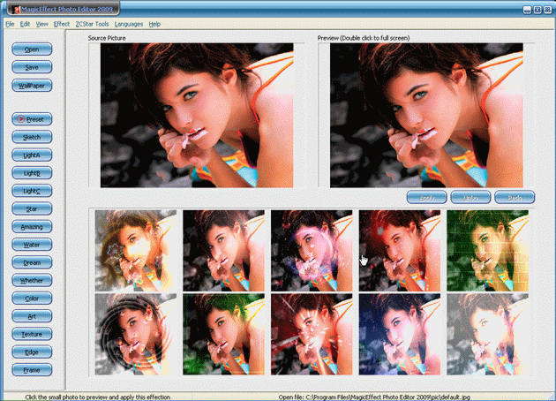
Task: Open the Water effects category
Action: pyautogui.click(x=31, y=244)
